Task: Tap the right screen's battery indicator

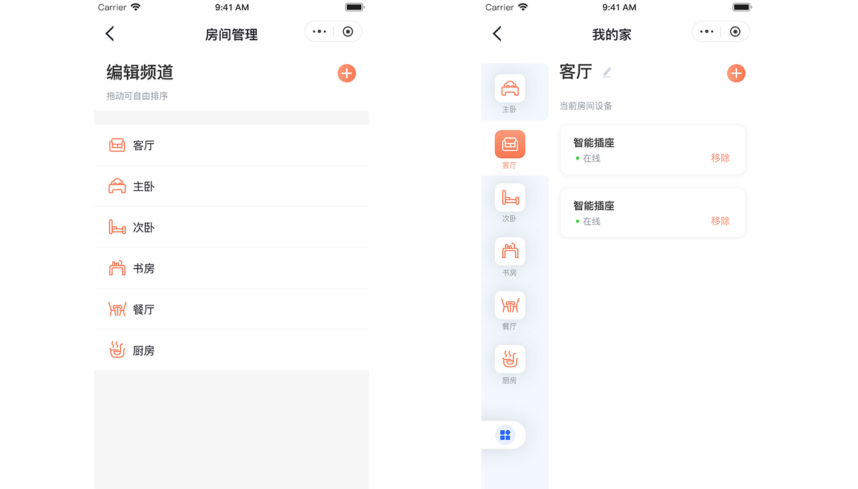Action: tap(743, 8)
